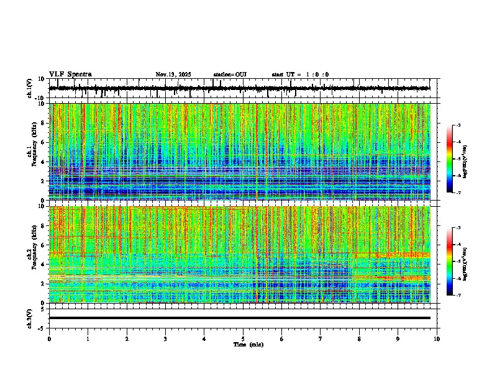Click time axis tick label "4"
The height and width of the screenshot is (380, 492).
pos(204,339)
